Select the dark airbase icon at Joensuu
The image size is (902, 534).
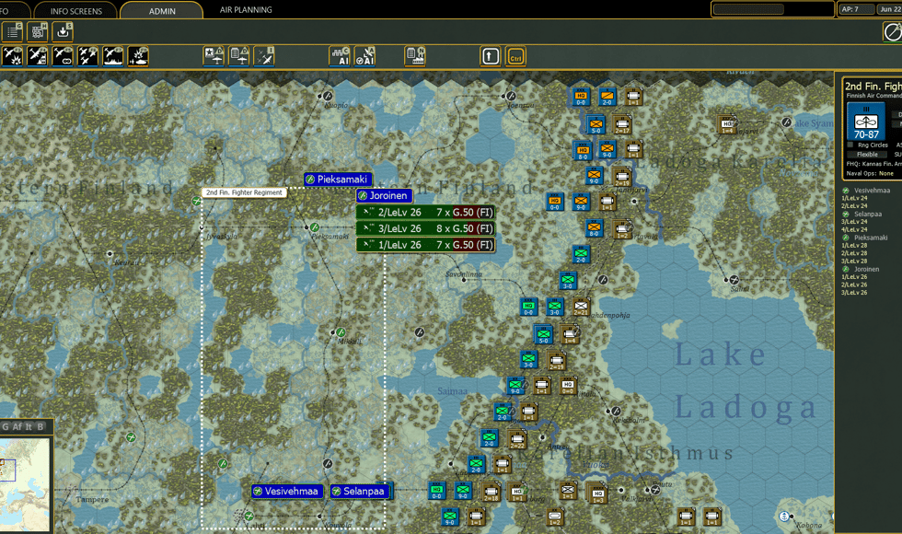click(510, 96)
